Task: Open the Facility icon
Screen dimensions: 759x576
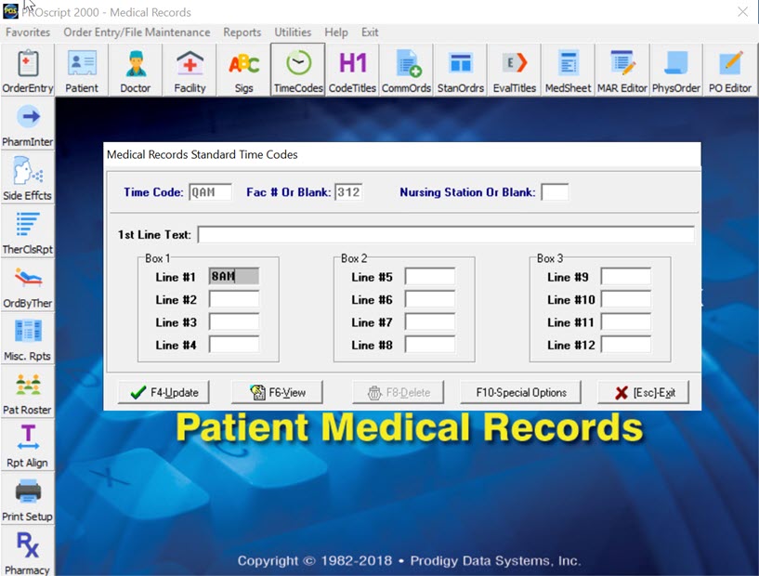Action: [x=190, y=70]
